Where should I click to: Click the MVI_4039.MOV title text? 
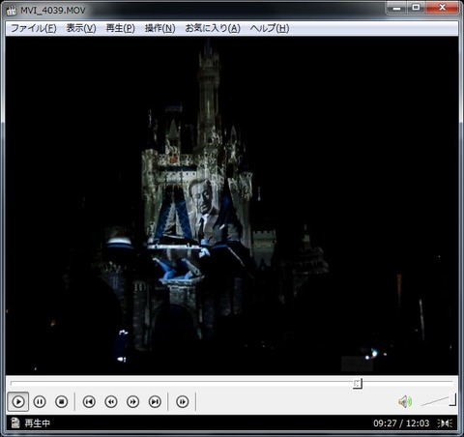[53, 11]
